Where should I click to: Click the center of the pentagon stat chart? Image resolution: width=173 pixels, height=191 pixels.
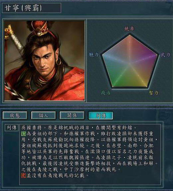130,63
